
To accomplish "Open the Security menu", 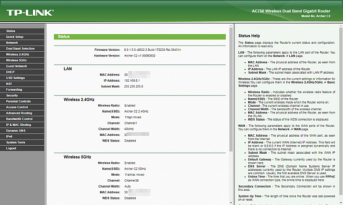I will (22, 95).
